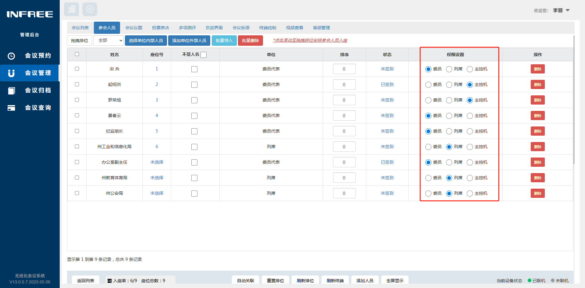Open the gear settings icon
The image size is (585, 288).
(x=90, y=9)
